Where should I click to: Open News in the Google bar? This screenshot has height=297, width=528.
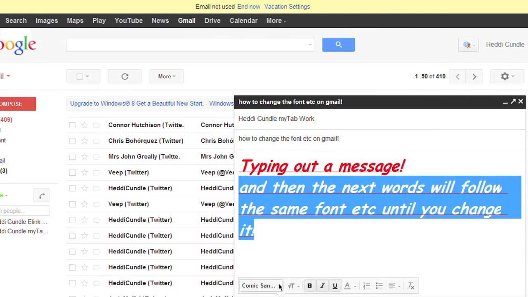[x=160, y=21]
